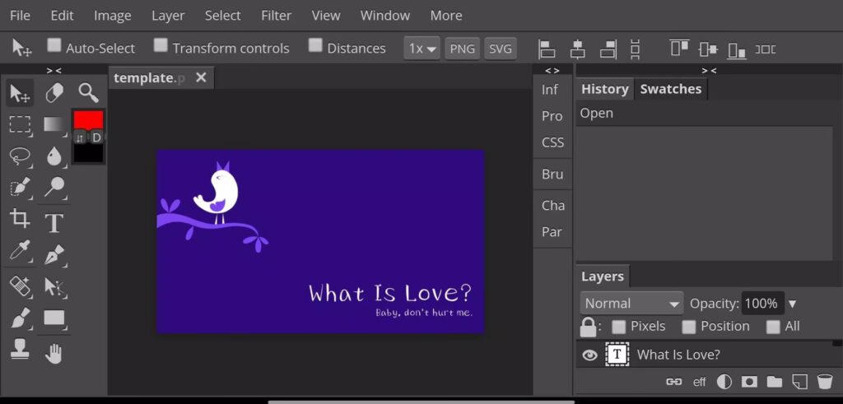Switch to the Swatches tab
Screen dimensions: 843x404
670,89
